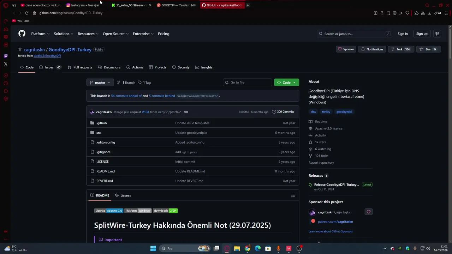The image size is (452, 254).
Task: Switch to Instagram Mesajlar browser tab
Action: (x=85, y=5)
